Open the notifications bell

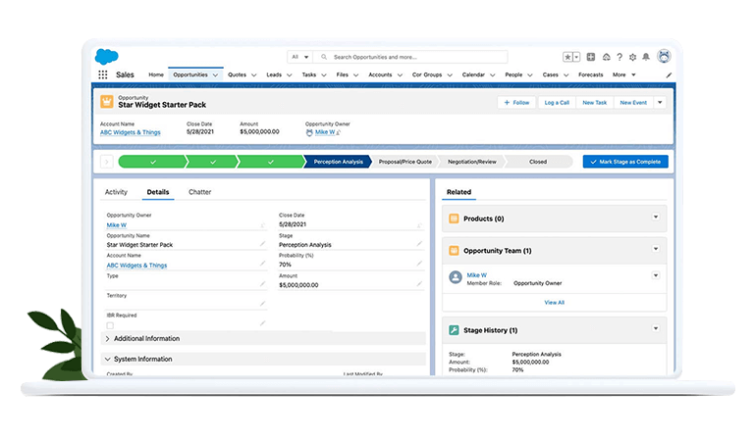[x=646, y=57]
